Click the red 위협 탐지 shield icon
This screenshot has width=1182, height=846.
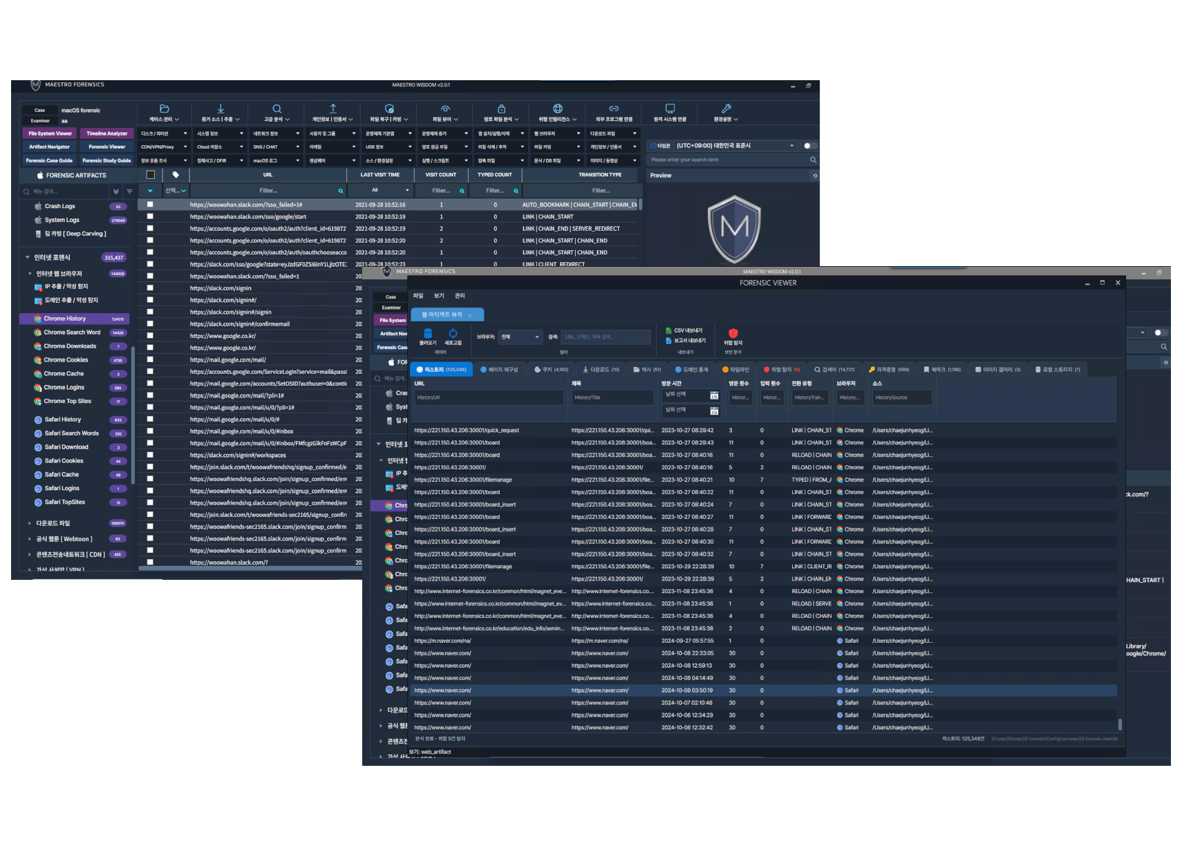pos(733,333)
